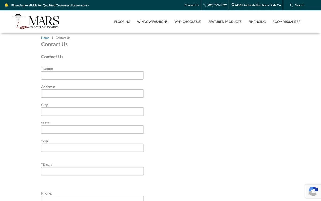The height and width of the screenshot is (201, 321).
Task: Click the gold star icon in top banner
Action: [x=7, y=5]
